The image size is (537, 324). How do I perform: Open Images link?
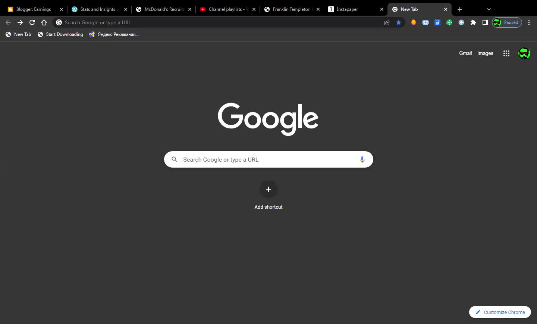click(x=485, y=53)
